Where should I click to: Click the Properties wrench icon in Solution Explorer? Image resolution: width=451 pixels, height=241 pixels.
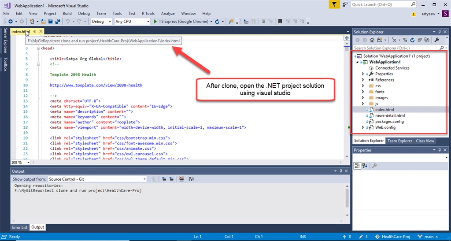[x=436, y=40]
